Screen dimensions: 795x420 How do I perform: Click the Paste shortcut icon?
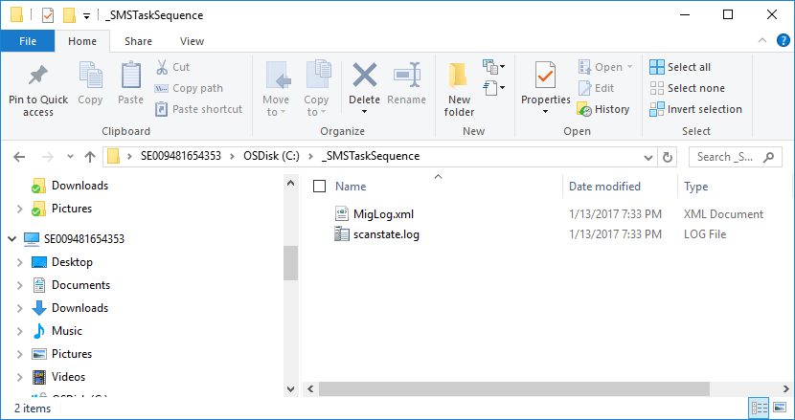[161, 109]
